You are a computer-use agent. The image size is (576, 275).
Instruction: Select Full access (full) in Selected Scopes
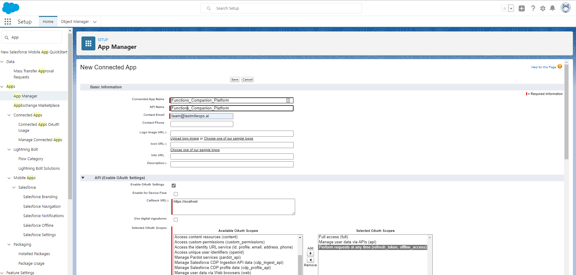333,237
